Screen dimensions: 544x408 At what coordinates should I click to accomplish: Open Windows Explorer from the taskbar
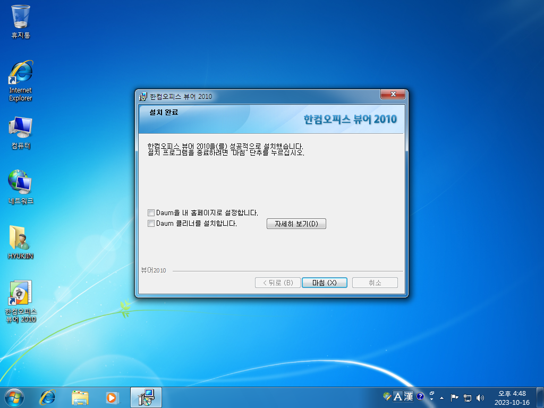[80, 397]
